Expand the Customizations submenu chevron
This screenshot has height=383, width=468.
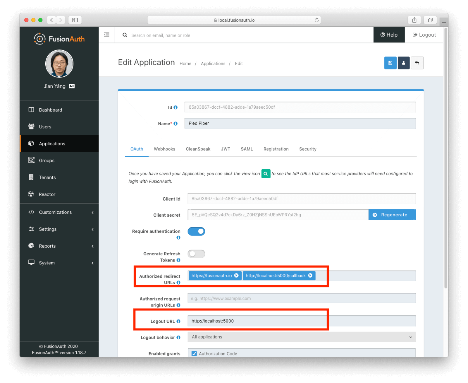pos(92,212)
